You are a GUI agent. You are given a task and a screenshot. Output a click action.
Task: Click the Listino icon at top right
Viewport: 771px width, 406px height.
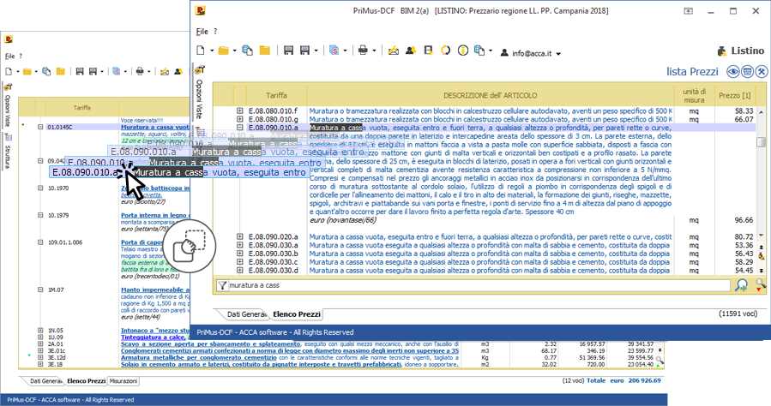pyautogui.click(x=722, y=51)
